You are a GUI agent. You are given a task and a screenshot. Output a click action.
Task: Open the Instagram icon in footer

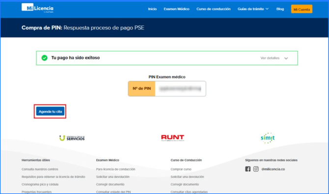256,169
